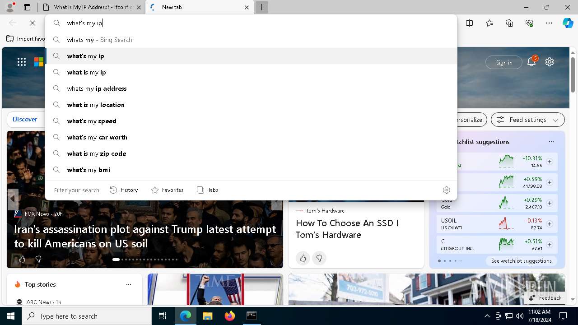This screenshot has width=578, height=325.
Task: Select suggestion "what's my speed"
Action: coord(251,121)
